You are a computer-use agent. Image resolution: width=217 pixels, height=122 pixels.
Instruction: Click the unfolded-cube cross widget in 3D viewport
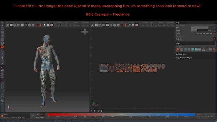point(84,32)
